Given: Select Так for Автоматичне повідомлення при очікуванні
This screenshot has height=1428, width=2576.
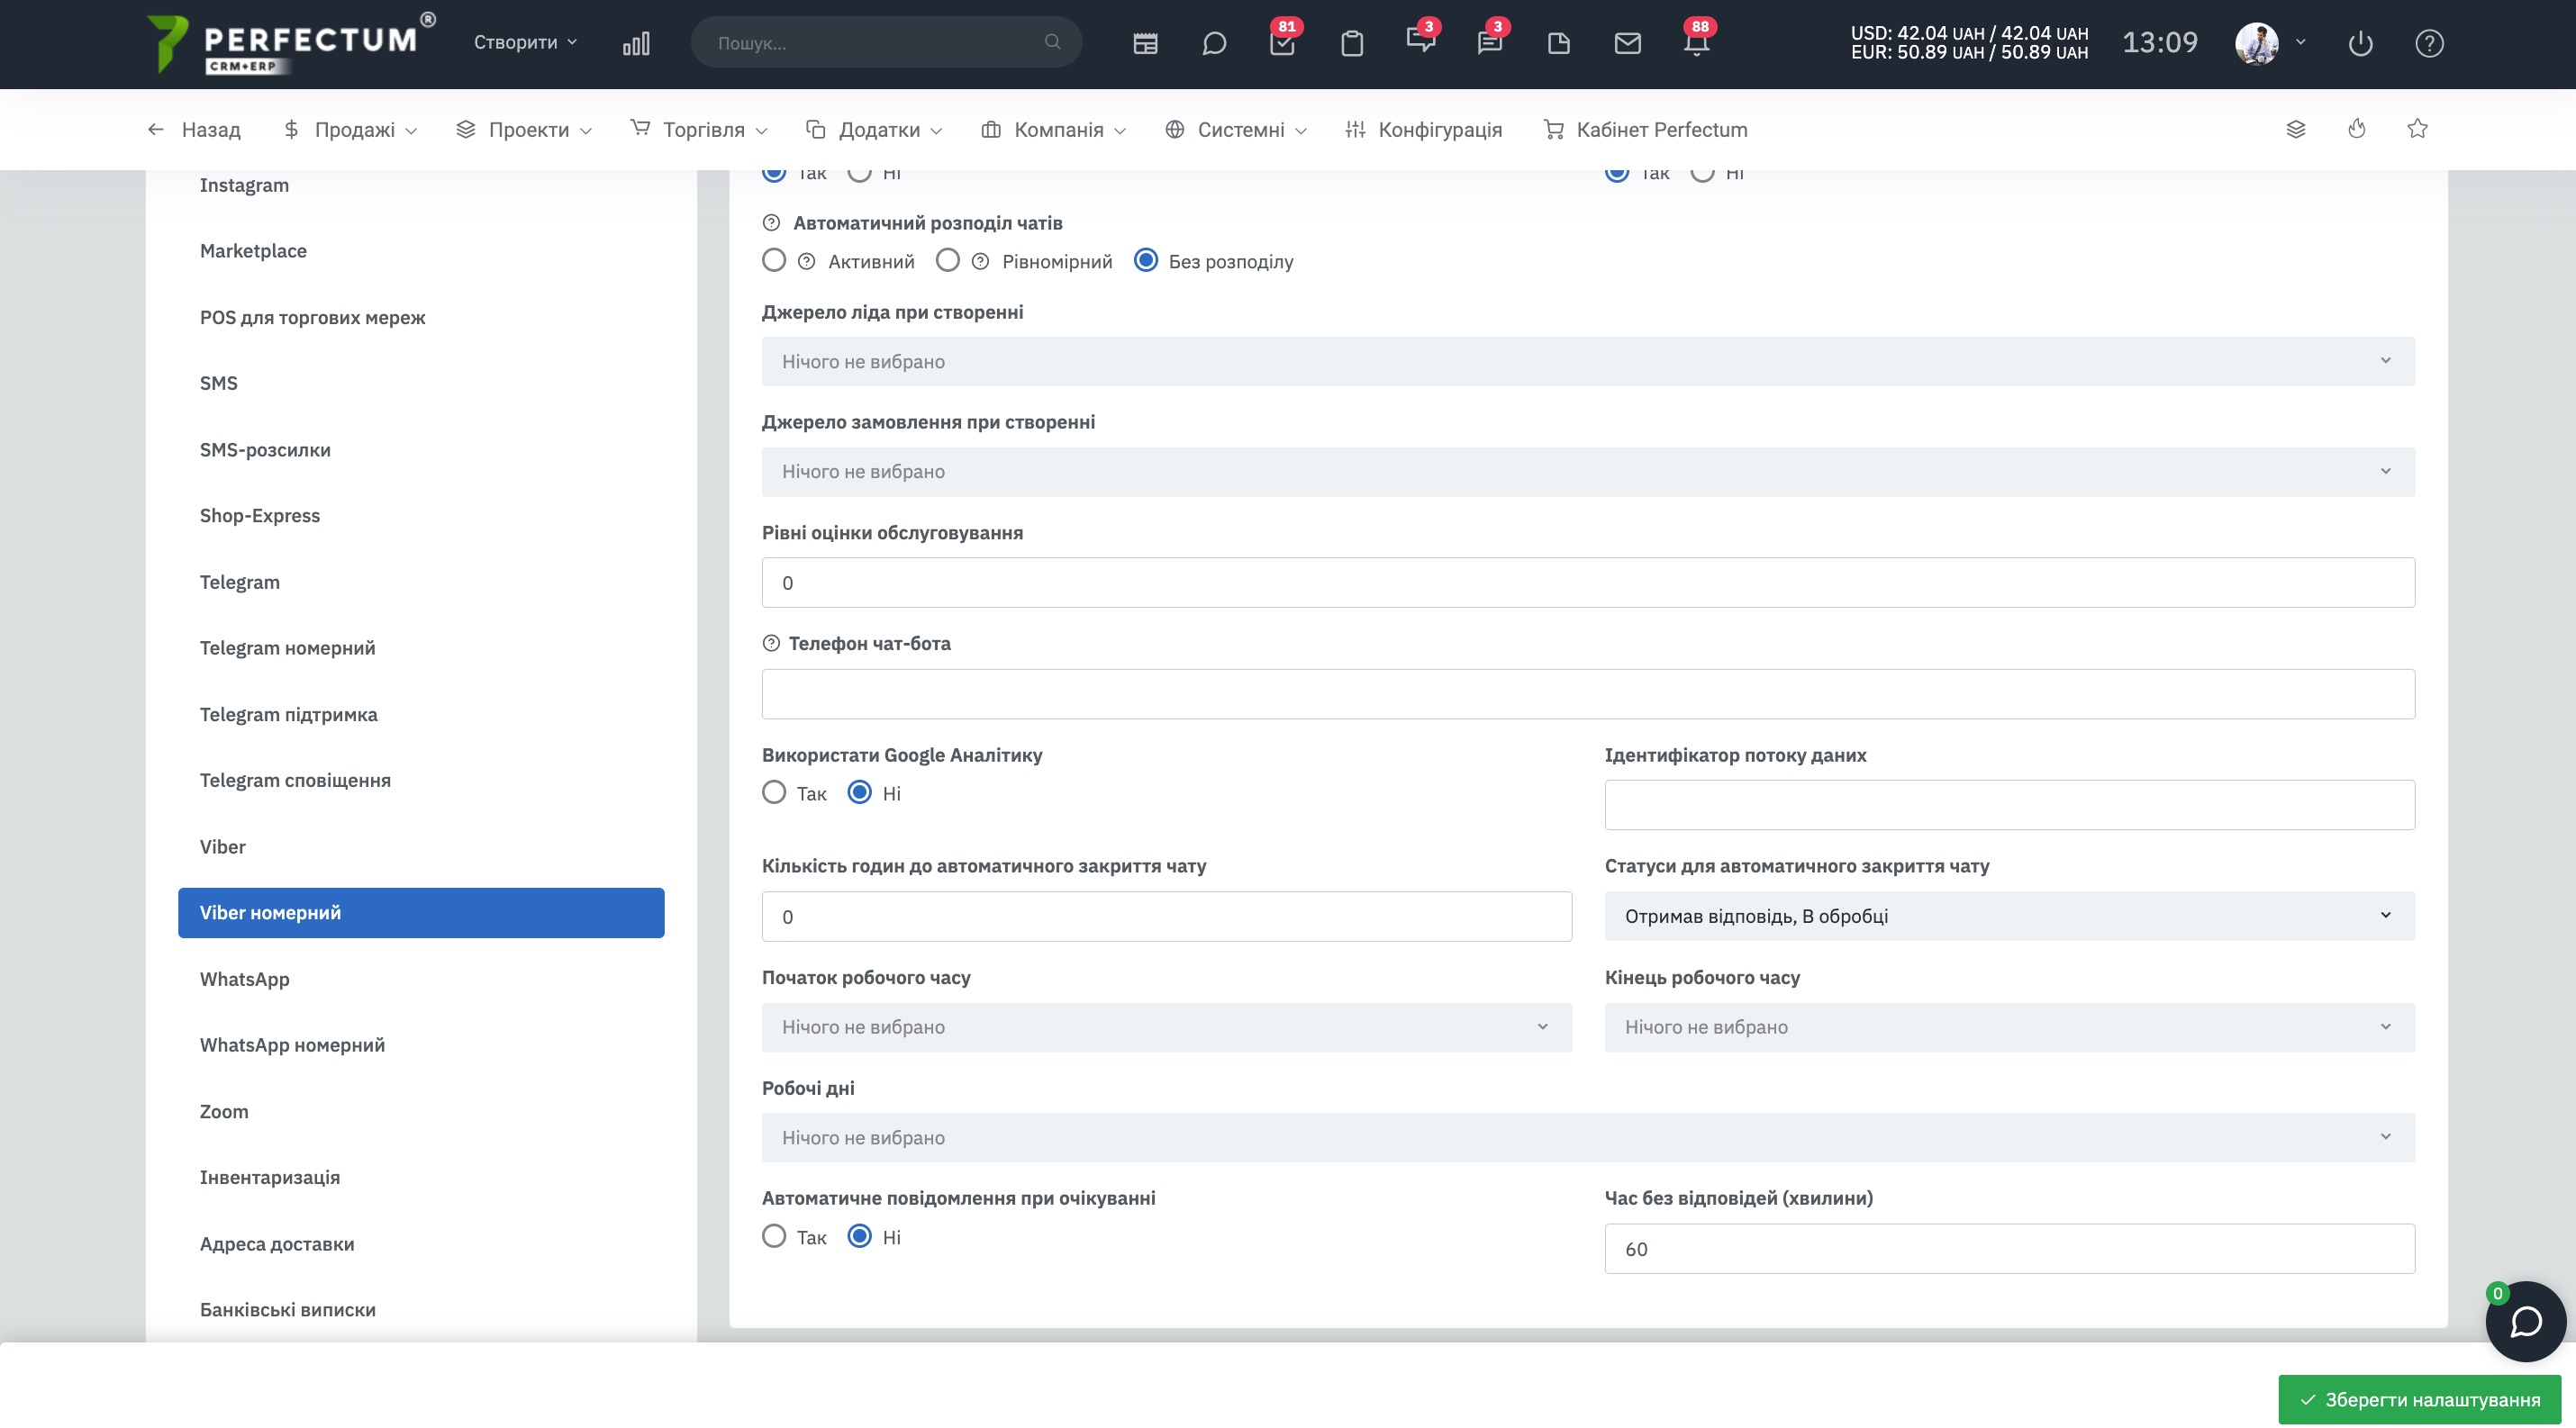Looking at the screenshot, I should click(774, 1236).
